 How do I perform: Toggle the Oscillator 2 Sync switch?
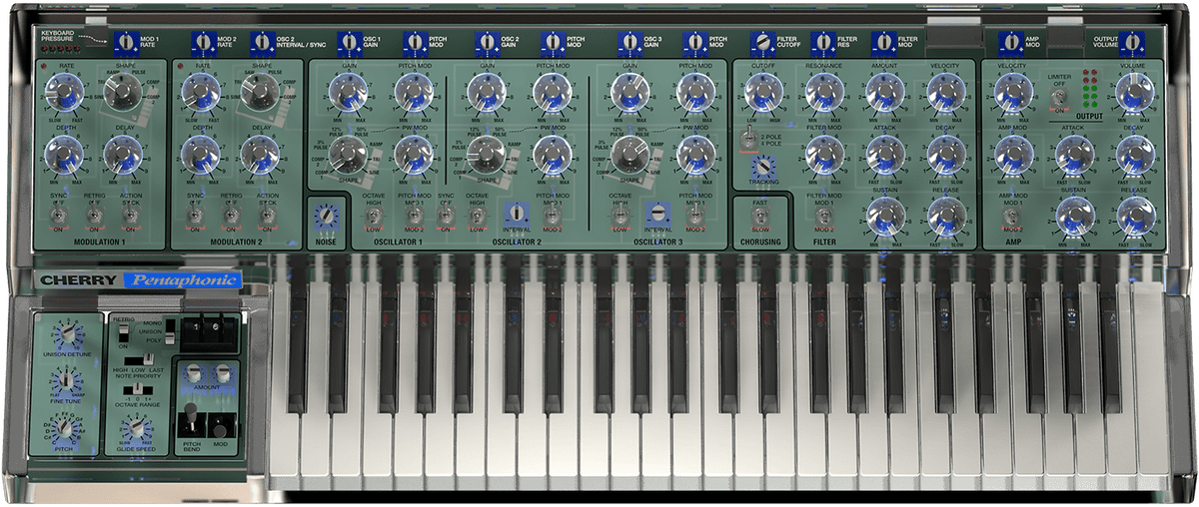pos(447,213)
